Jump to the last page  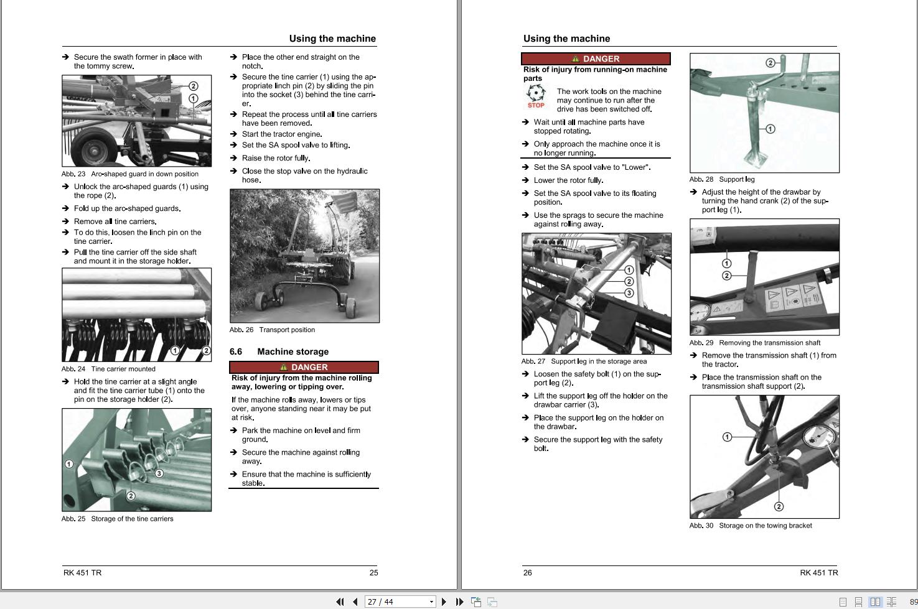click(x=459, y=602)
